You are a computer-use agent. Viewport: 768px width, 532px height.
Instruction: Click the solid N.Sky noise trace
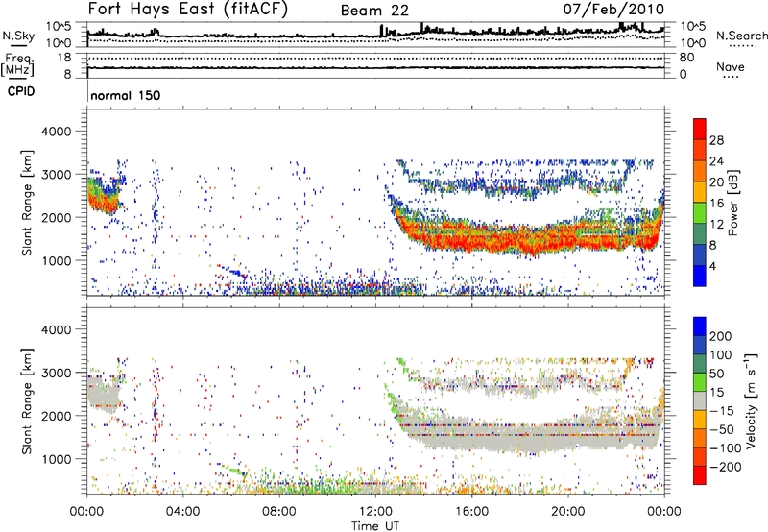tap(375, 35)
